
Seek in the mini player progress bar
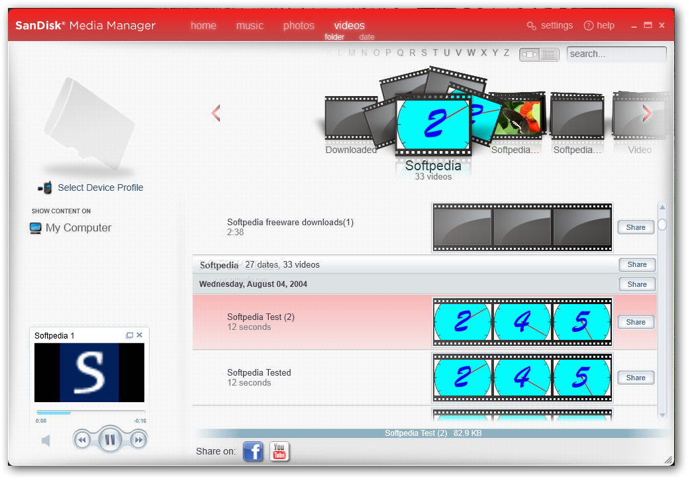point(91,413)
